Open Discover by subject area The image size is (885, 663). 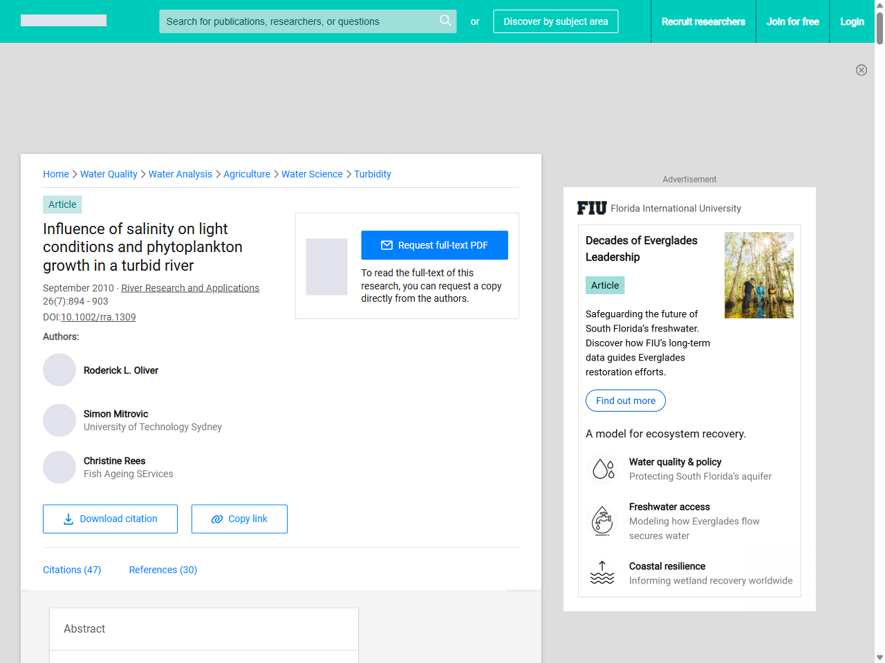pos(555,21)
